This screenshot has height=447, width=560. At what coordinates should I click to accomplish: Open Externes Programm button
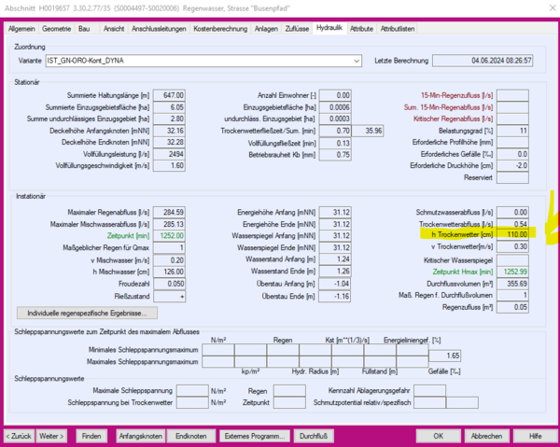[x=253, y=436]
